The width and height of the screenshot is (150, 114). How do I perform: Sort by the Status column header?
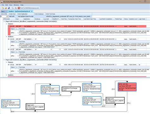[x=126, y=19]
